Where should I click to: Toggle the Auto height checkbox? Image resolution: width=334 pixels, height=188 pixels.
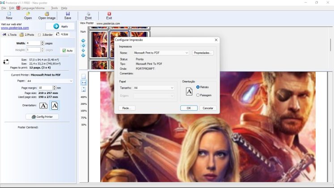[x=64, y=51]
